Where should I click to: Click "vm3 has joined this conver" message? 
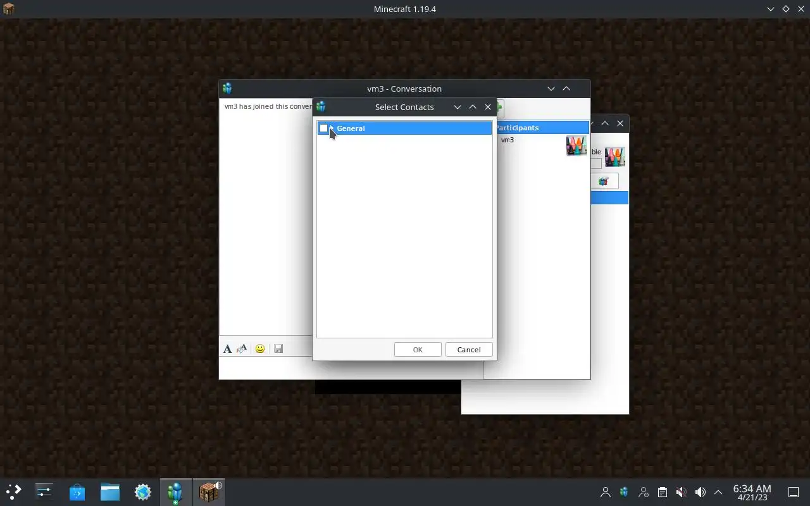tap(268, 106)
